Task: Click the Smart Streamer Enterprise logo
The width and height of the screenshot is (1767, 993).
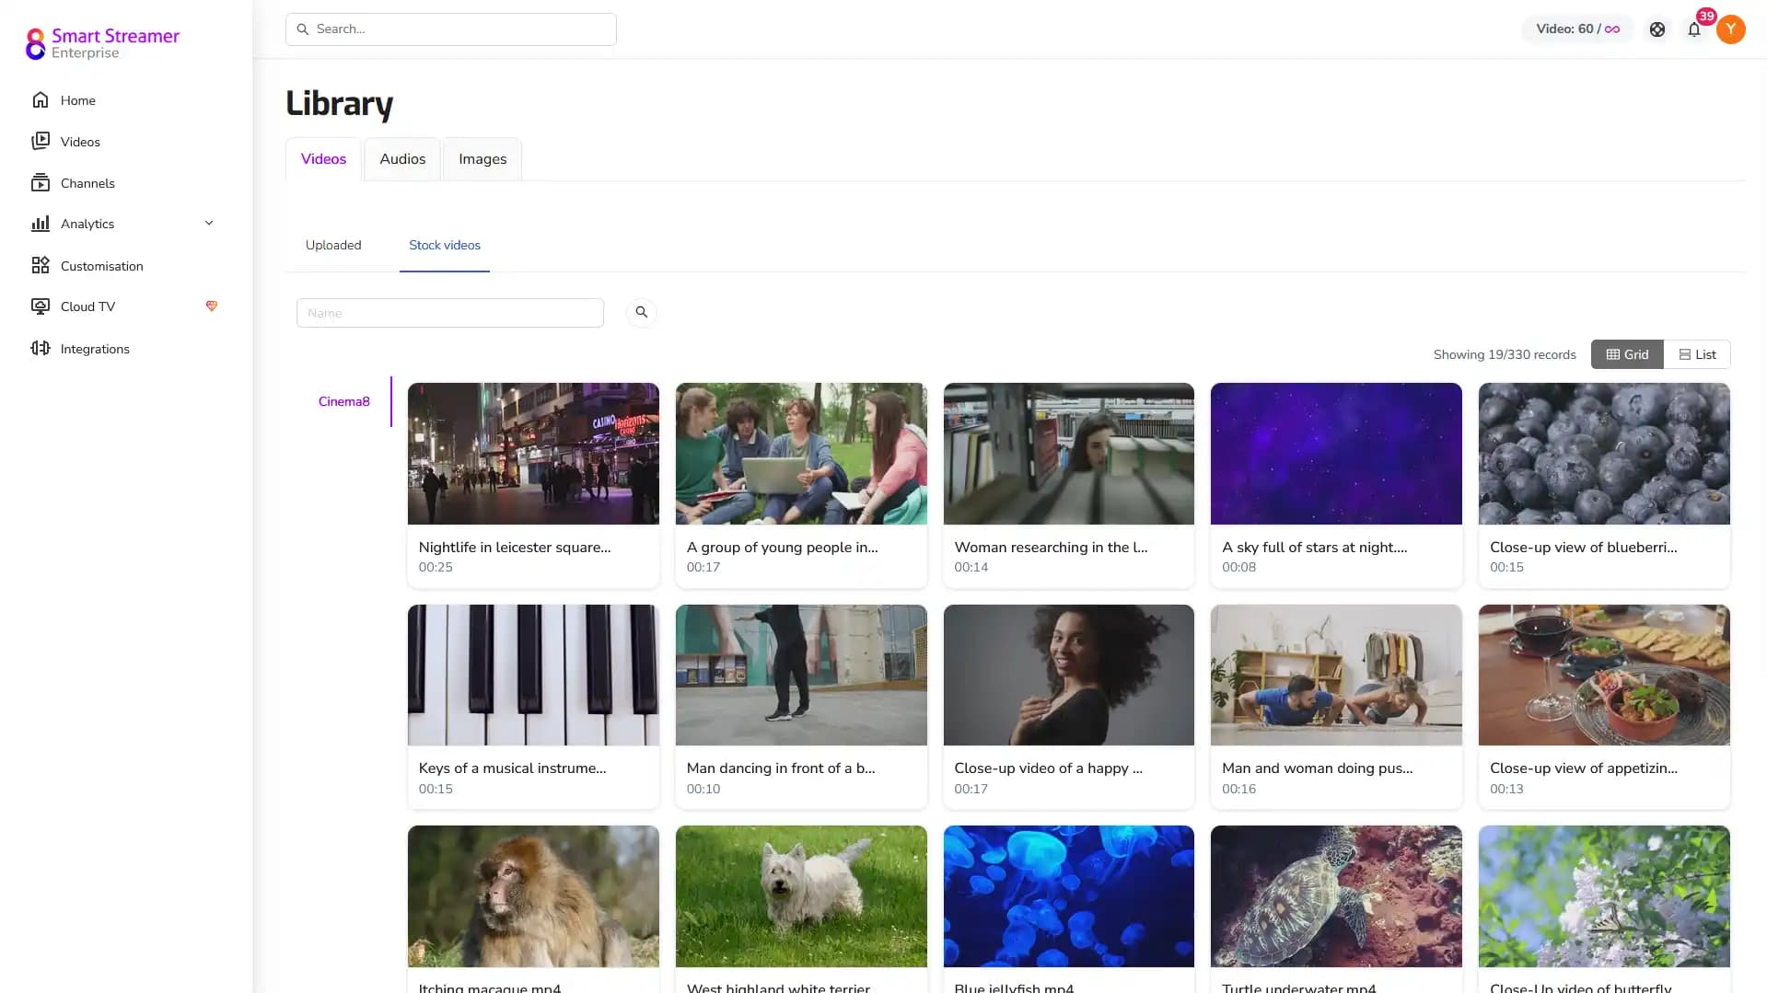Action: (x=101, y=41)
